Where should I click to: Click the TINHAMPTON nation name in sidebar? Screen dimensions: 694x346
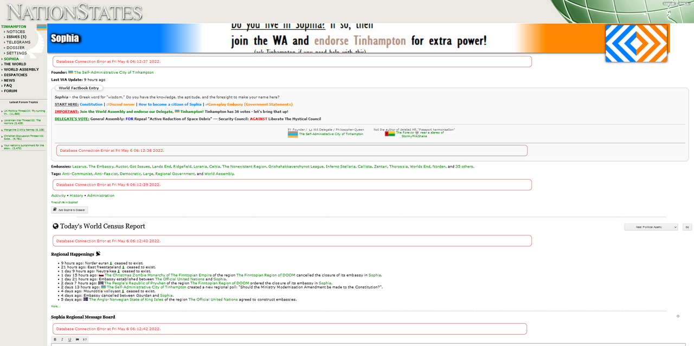point(14,27)
